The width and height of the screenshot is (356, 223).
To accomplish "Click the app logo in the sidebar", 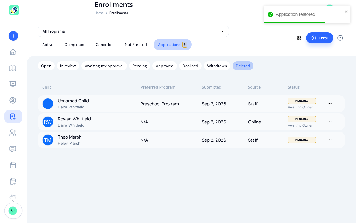I will point(14,10).
